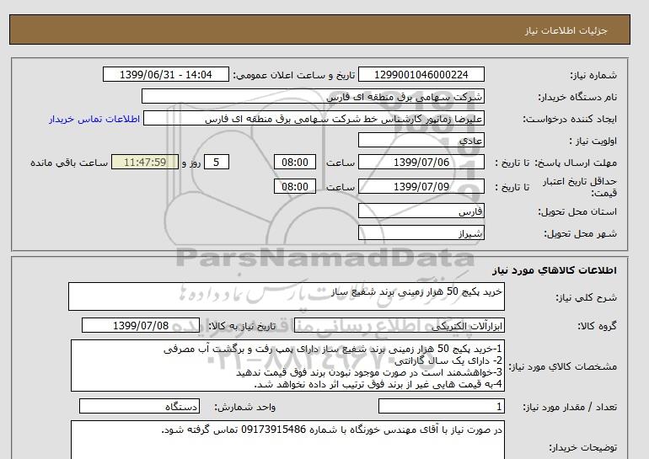Click the remaining time counter 11:47:59
Viewport: 649px width, 459px height.
(145, 163)
